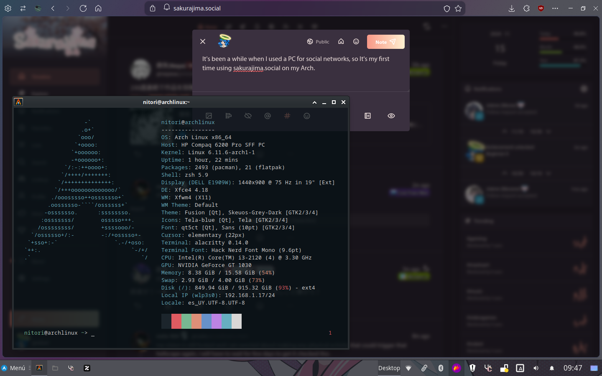Open the note layout icon in compose footer

pyautogui.click(x=368, y=116)
